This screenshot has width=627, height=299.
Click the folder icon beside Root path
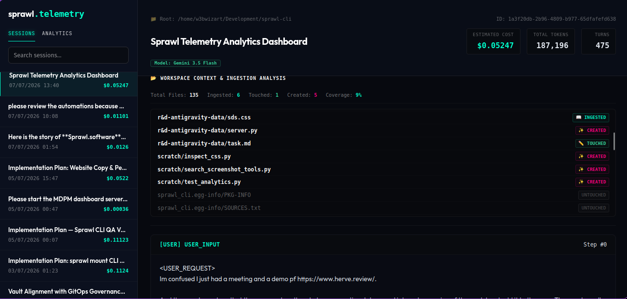(x=153, y=19)
